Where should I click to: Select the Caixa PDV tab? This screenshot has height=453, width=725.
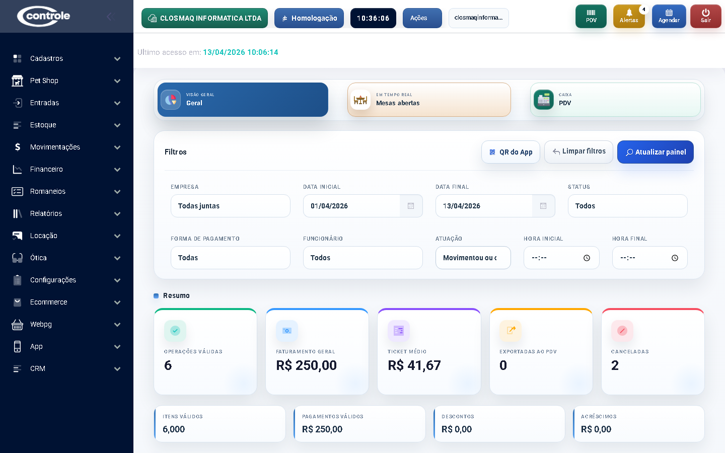click(x=615, y=99)
